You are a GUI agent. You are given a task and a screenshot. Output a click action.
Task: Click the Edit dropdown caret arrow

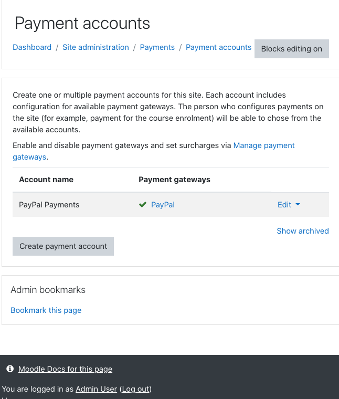(298, 204)
